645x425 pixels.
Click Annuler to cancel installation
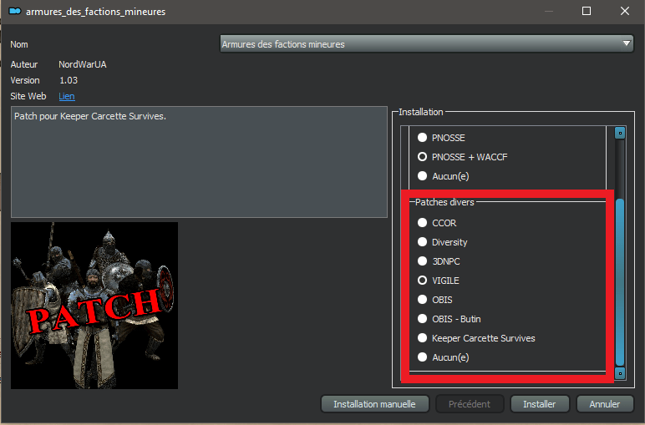(605, 404)
